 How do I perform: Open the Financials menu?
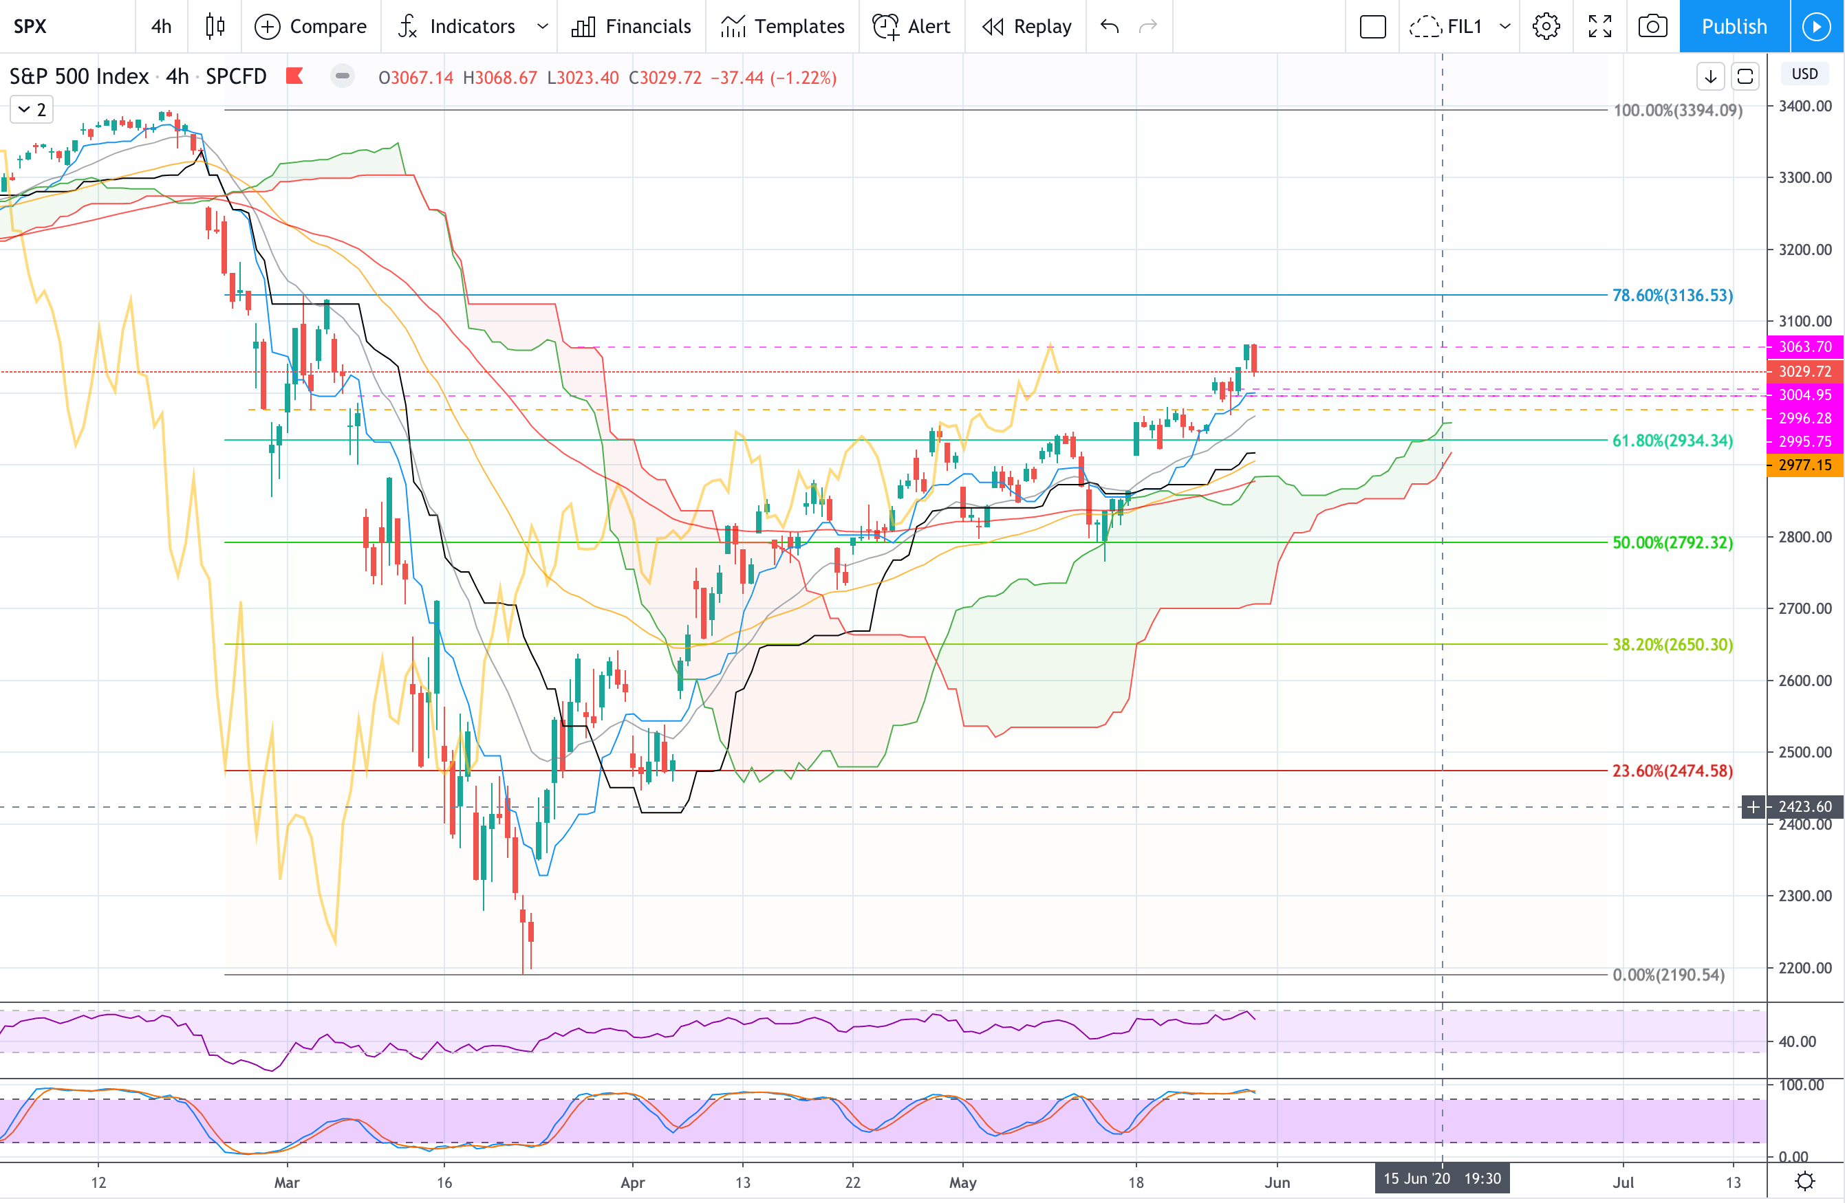coord(631,26)
